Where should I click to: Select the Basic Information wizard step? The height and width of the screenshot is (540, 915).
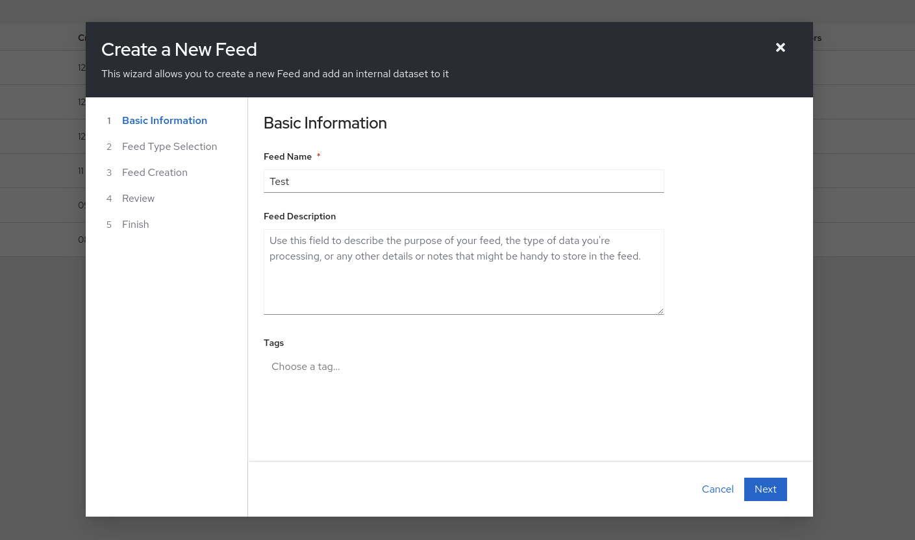coord(164,121)
